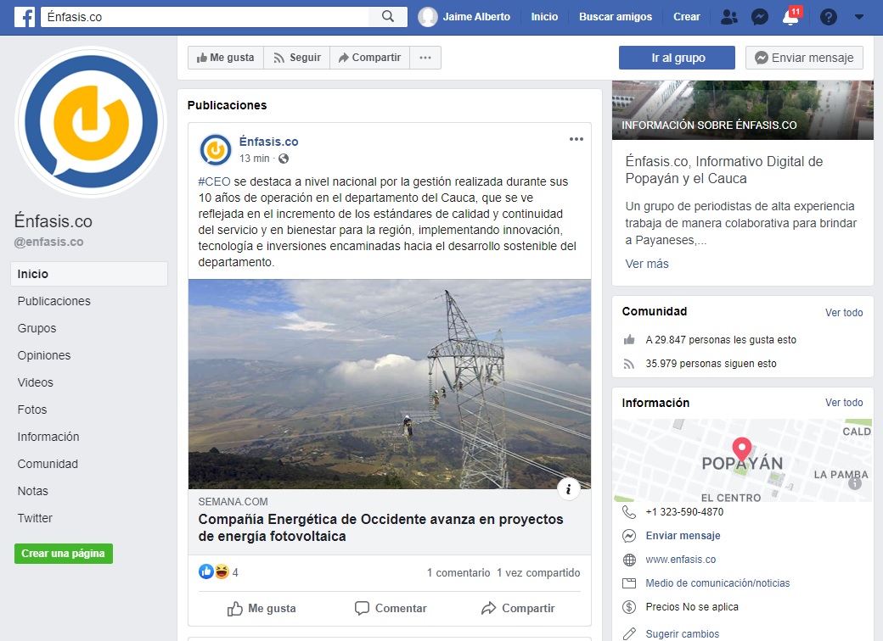Image resolution: width=883 pixels, height=641 pixels.
Task: Open the friend requests icon
Action: (728, 17)
